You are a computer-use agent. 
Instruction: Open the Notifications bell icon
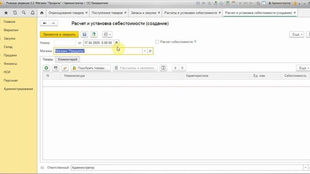(32, 13)
